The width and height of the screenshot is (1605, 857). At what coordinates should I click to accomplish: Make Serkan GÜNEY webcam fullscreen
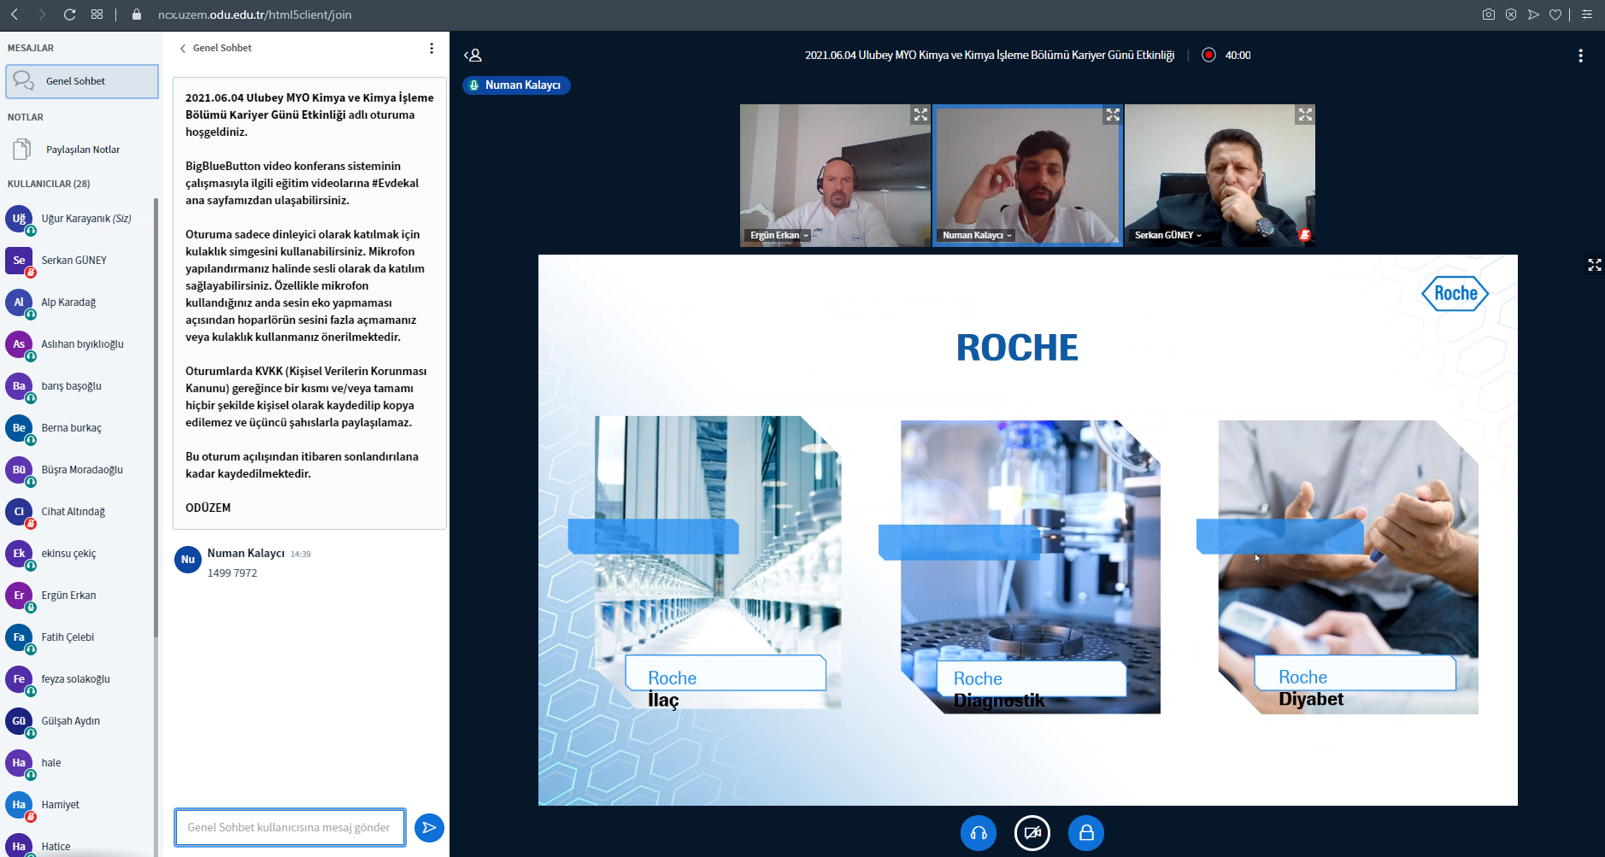1305,114
